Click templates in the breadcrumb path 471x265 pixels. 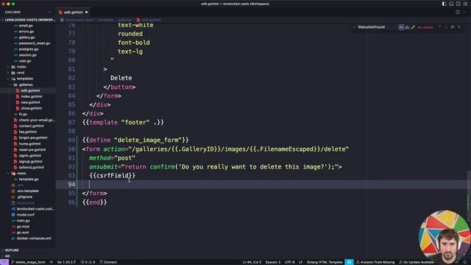[106, 20]
